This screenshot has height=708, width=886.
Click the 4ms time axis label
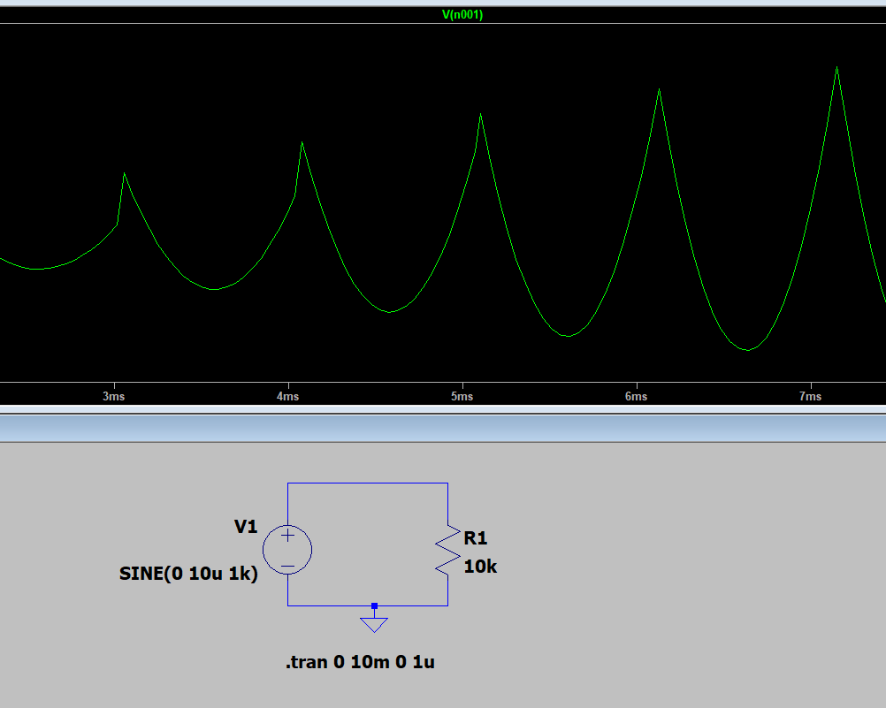tap(287, 397)
